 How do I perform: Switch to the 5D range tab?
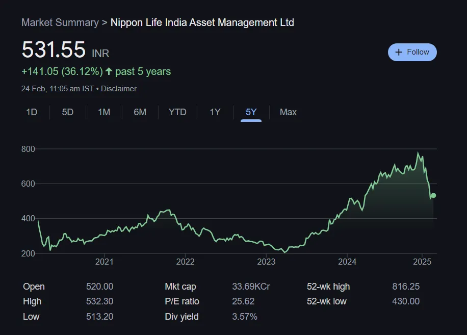point(68,112)
